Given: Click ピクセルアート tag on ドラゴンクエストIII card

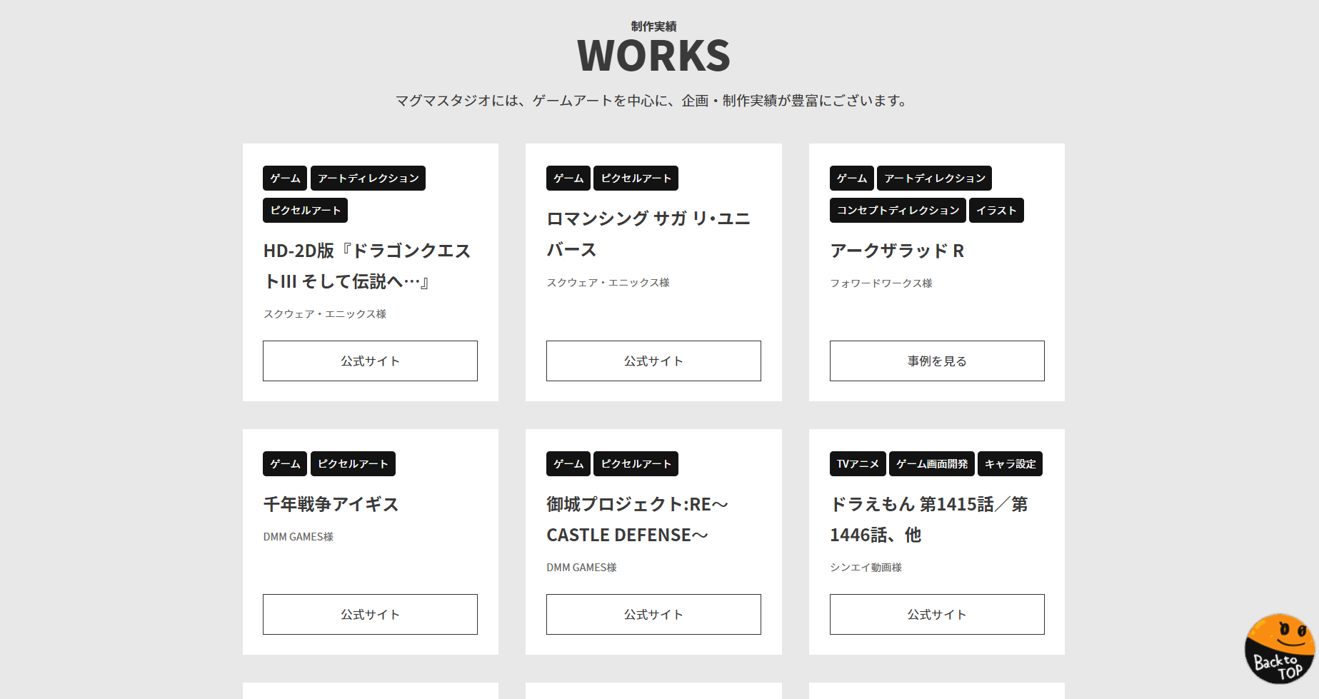Looking at the screenshot, I should click(x=306, y=210).
